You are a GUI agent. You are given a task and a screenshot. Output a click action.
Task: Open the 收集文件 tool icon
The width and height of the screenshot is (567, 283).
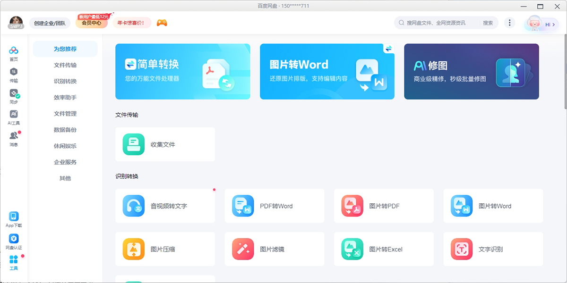133,144
